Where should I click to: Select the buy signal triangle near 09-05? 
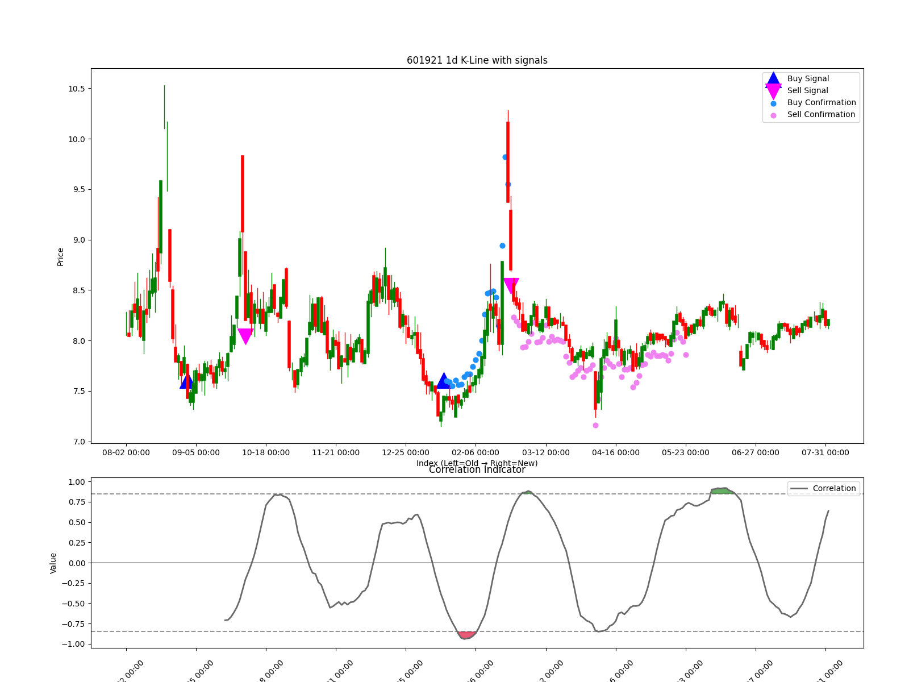pos(187,381)
